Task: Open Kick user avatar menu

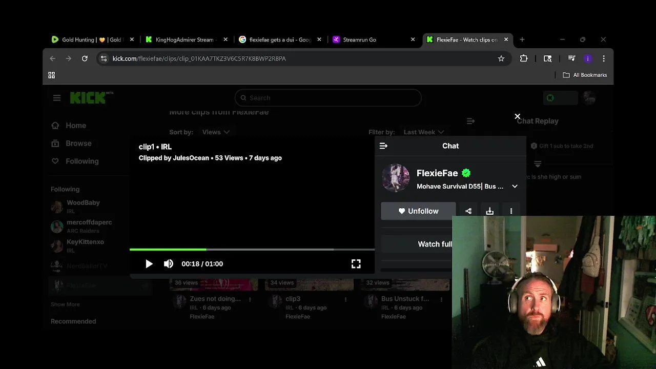Action: click(x=589, y=98)
